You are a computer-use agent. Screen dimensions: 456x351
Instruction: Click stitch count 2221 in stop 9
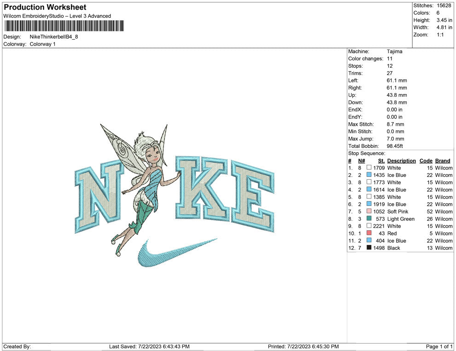379,226
